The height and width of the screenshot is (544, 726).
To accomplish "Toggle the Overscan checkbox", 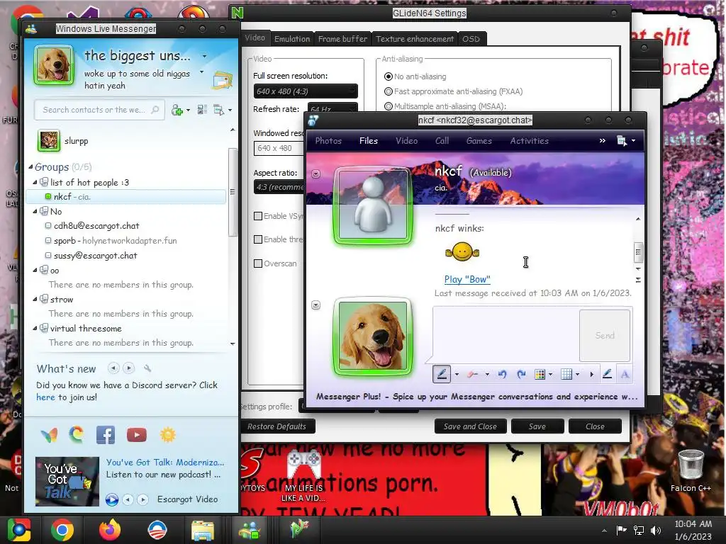I will point(258,263).
